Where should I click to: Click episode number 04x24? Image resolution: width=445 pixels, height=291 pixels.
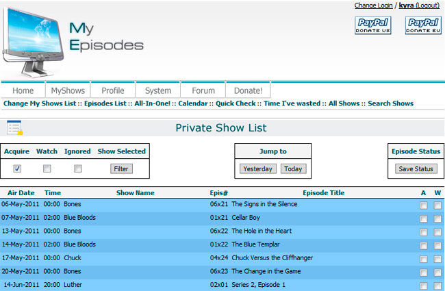pyautogui.click(x=219, y=257)
